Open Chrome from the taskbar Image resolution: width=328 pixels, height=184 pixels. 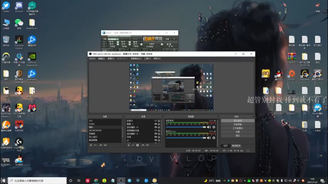(x=96, y=180)
